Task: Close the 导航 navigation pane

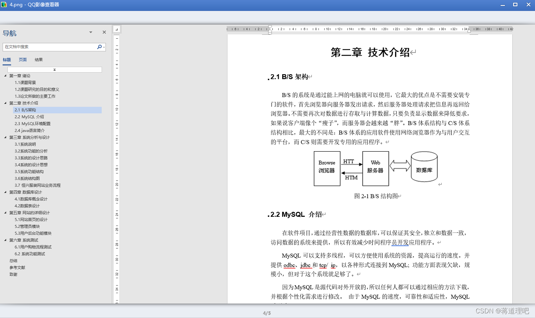Action: [x=104, y=32]
